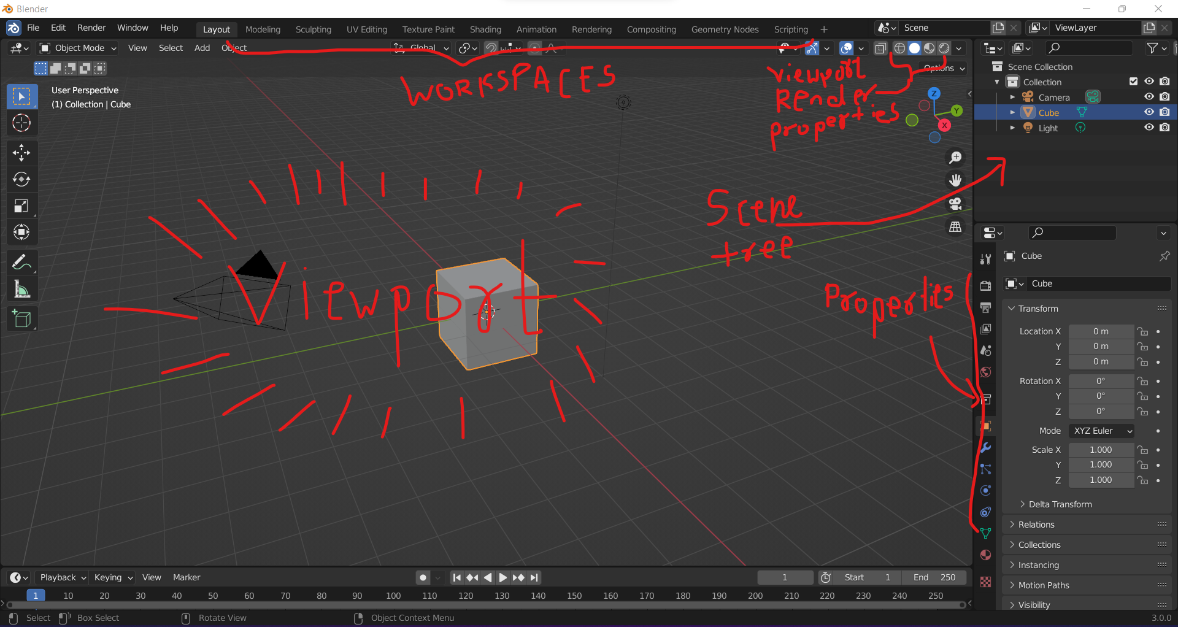Hide the Light object in viewport
1178x627 pixels.
coord(1149,128)
